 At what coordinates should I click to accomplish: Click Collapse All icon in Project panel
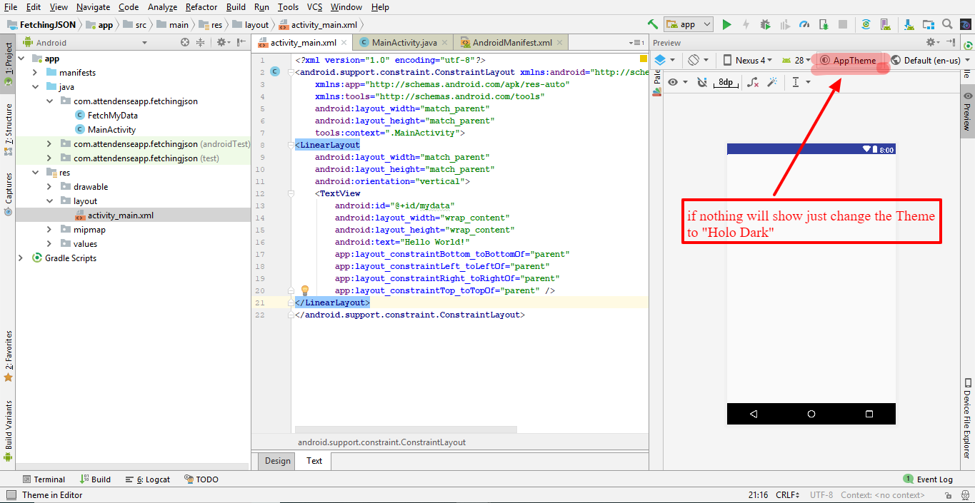pos(201,43)
